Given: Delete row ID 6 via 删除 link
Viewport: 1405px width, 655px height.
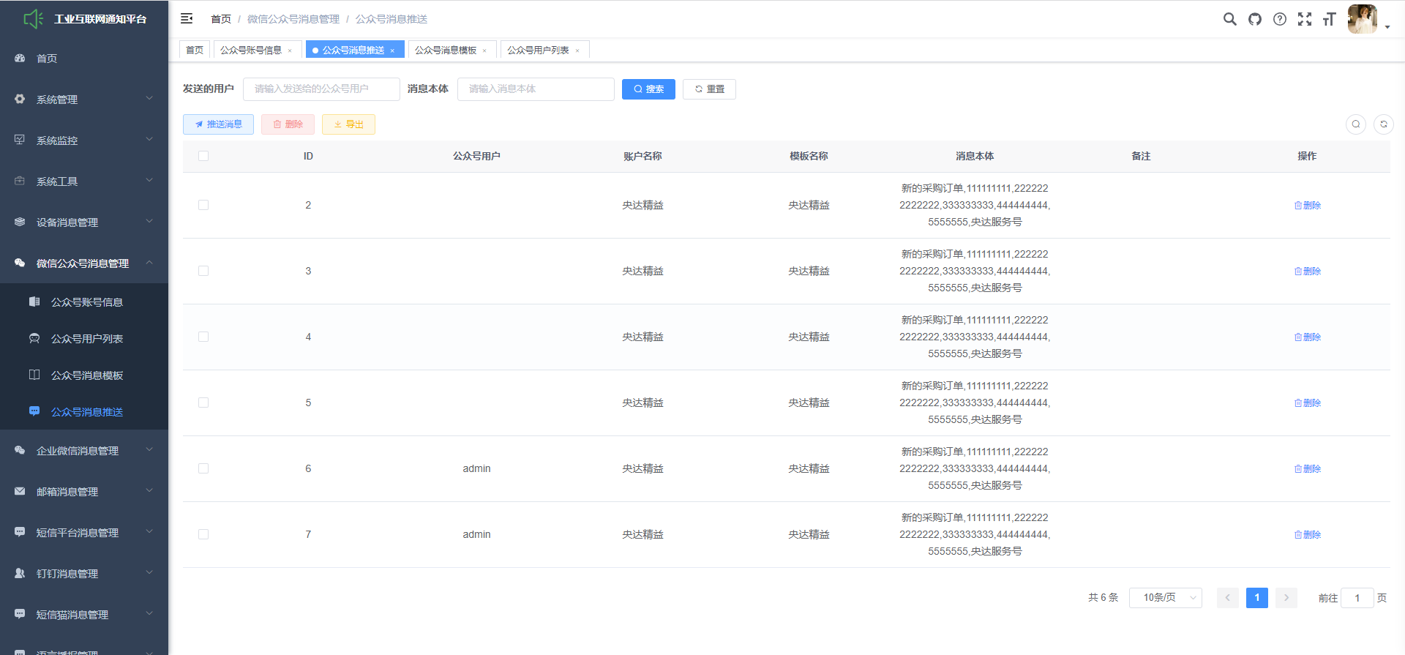Looking at the screenshot, I should pos(1307,468).
